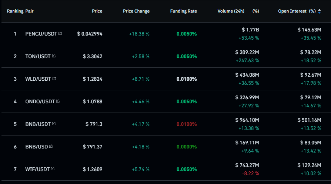Select TON price $ 3.3042
The image size is (331, 184).
coord(93,56)
